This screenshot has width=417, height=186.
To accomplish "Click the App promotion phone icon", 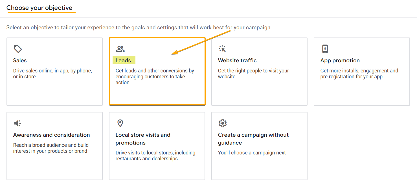I will (325, 49).
